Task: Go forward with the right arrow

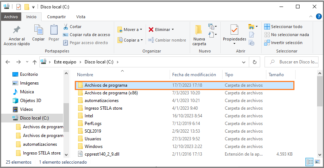Action: pos(19,62)
